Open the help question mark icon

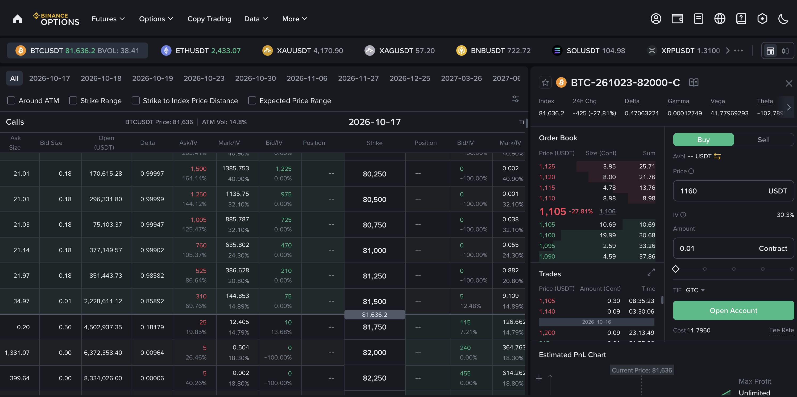pyautogui.click(x=741, y=19)
